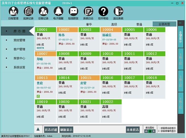Open the 访客记录 visitor records icon
This screenshot has height=138, width=186.
point(43,13)
